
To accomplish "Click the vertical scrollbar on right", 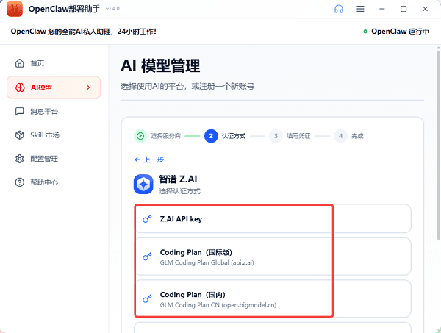I will click(439, 145).
